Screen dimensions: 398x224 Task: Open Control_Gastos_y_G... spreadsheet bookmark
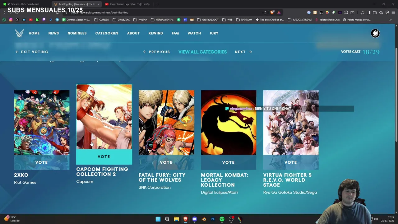point(76,20)
